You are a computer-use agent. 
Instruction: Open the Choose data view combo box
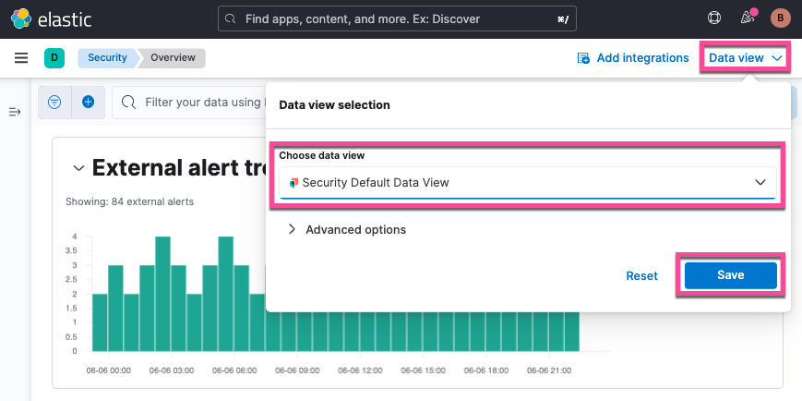(528, 183)
